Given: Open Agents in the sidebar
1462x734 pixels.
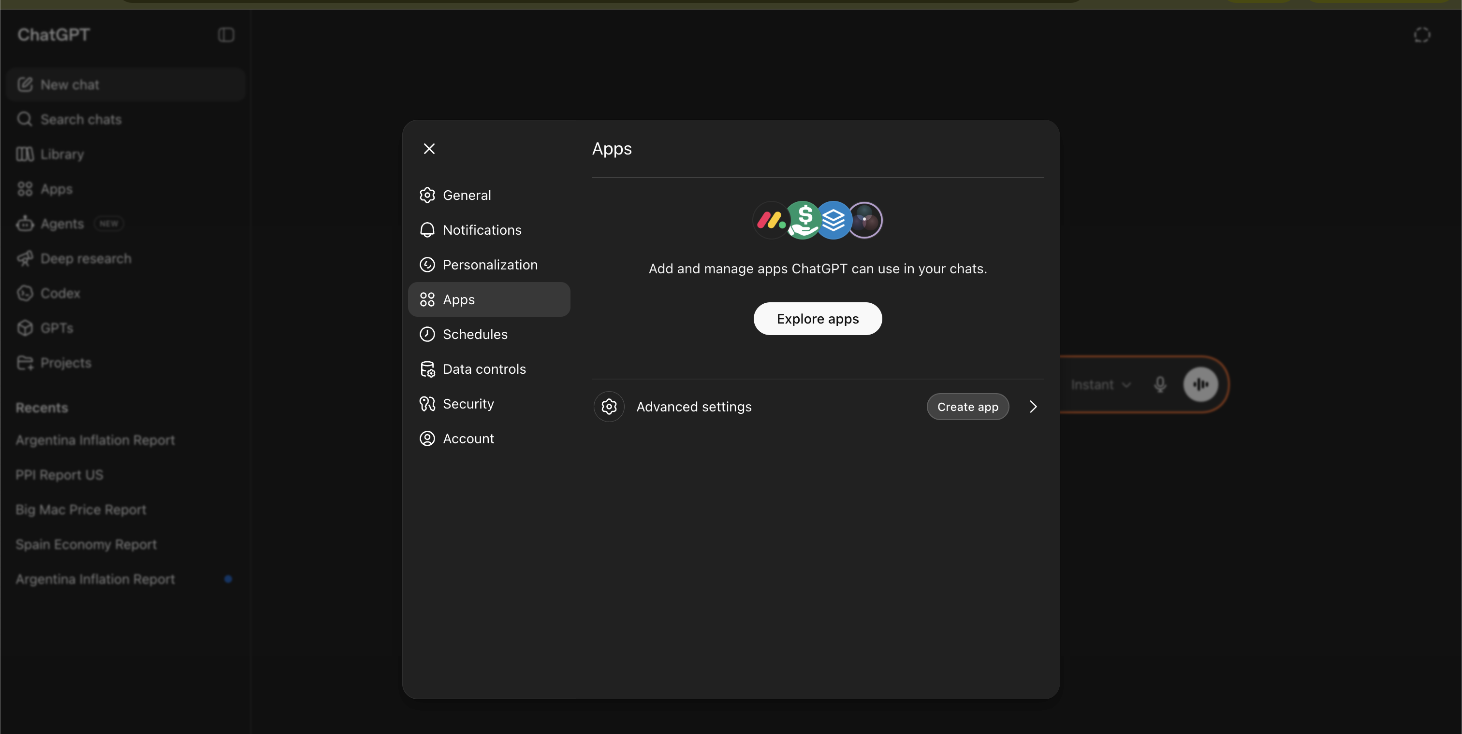Looking at the screenshot, I should point(125,223).
